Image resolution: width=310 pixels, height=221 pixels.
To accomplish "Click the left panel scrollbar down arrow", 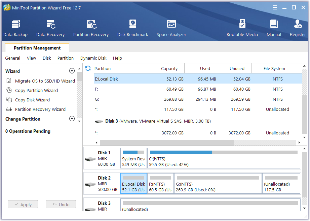I will pos(79,121).
